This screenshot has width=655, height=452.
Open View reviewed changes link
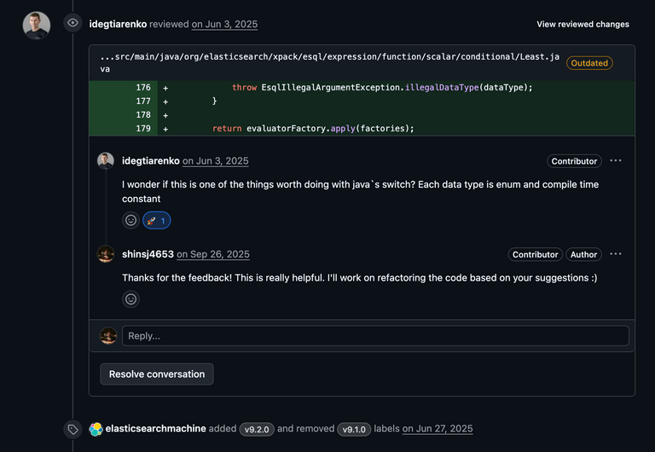point(583,25)
